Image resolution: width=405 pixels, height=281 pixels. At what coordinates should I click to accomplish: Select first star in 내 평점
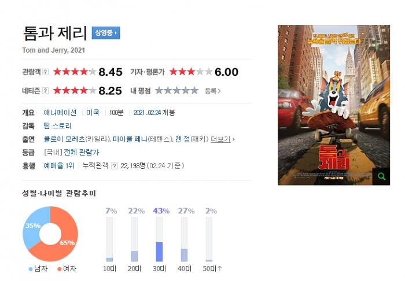coord(159,91)
